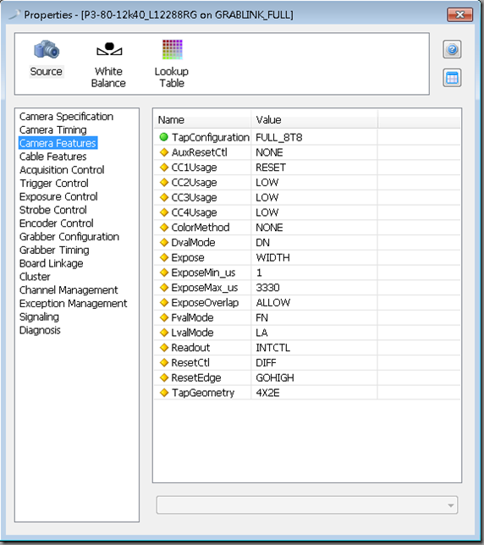The height and width of the screenshot is (545, 484).
Task: Open Exposure Control category
Action: (x=58, y=196)
